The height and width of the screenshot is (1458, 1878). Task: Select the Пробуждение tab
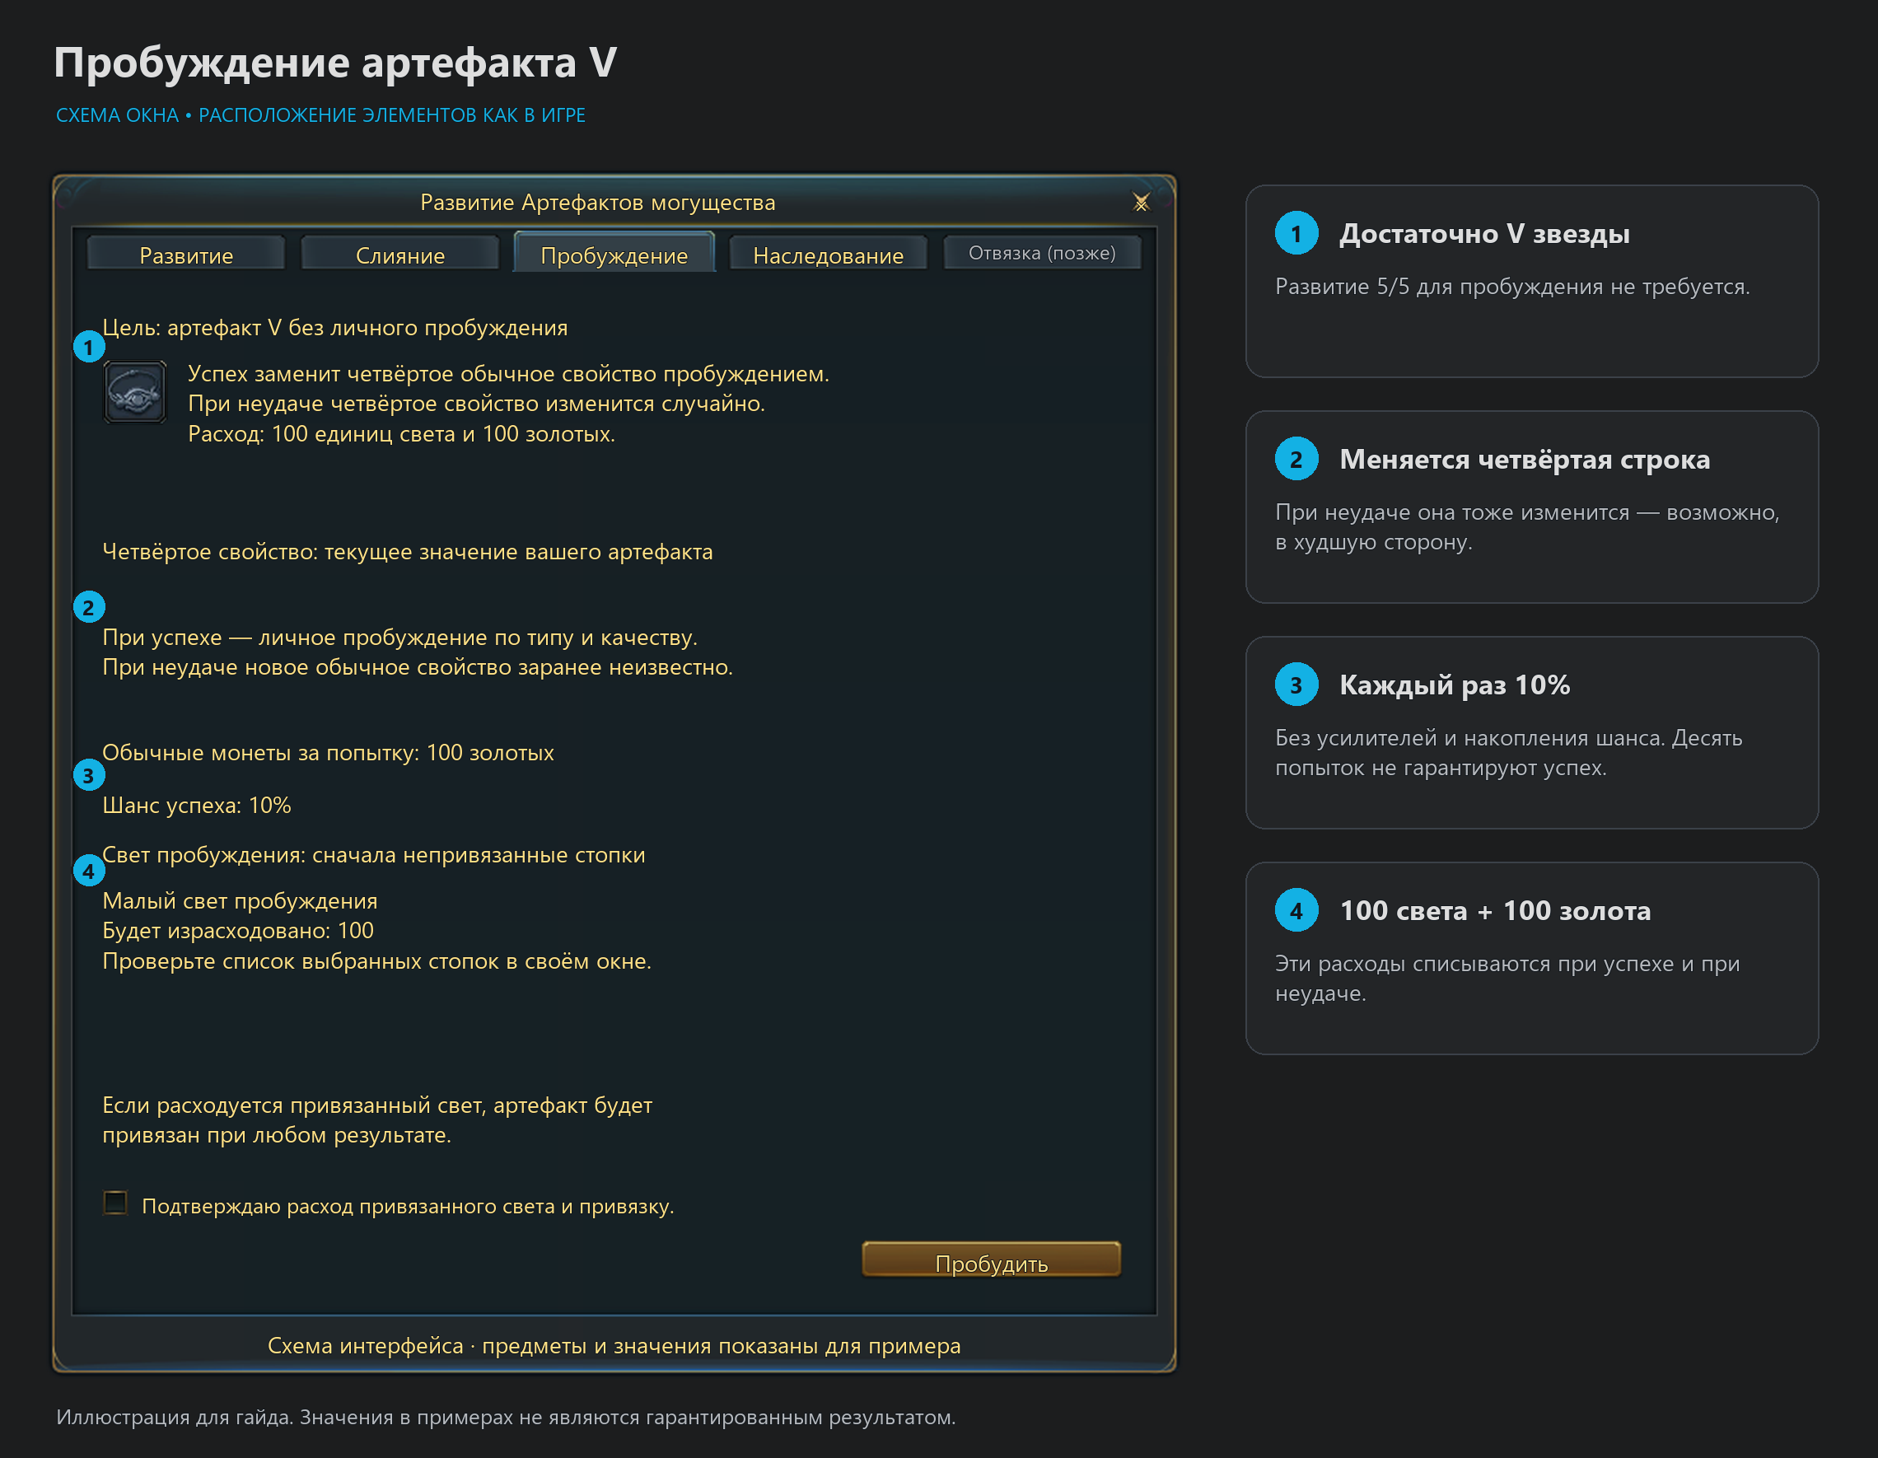(614, 253)
